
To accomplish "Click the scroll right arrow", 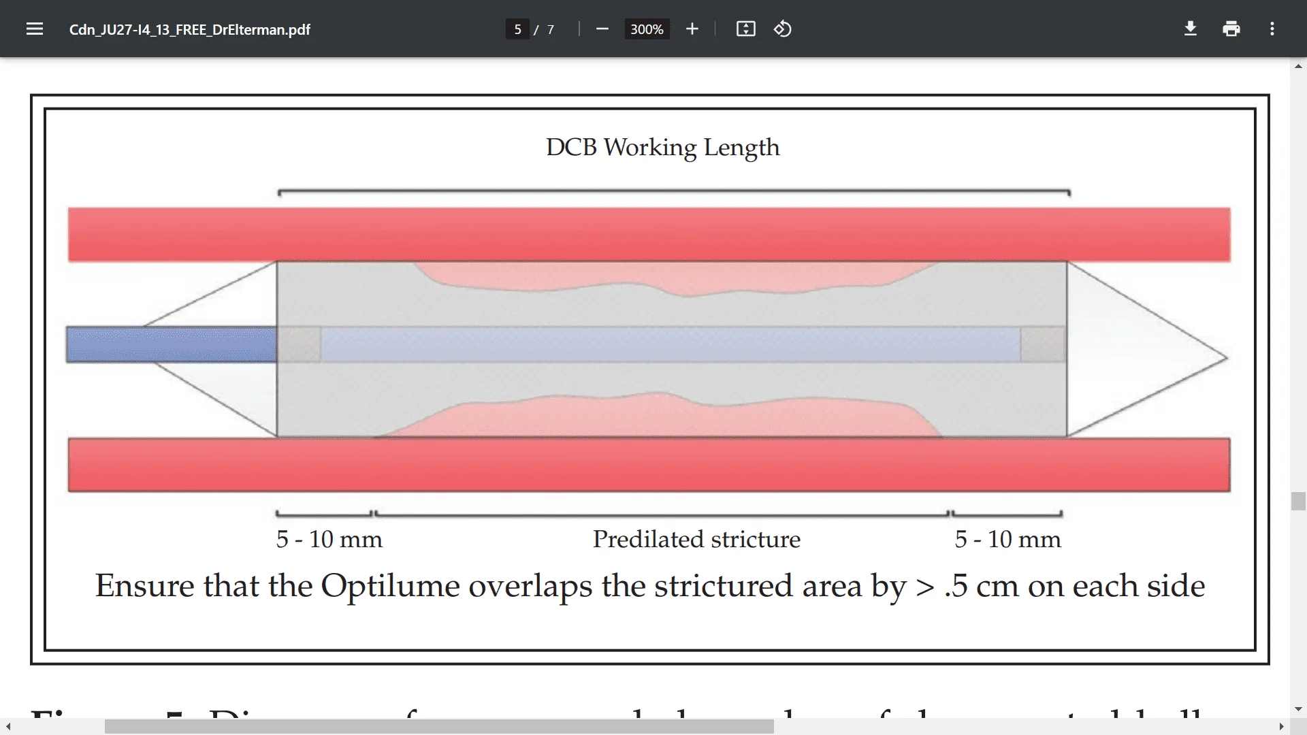I will 1281,727.
